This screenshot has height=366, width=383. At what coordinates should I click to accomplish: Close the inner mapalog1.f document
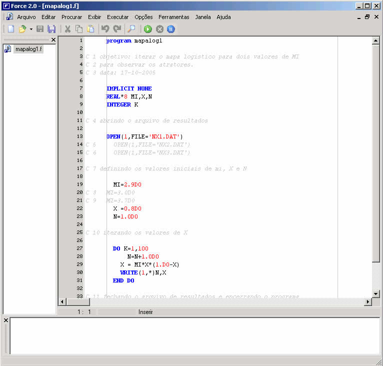tap(376, 17)
